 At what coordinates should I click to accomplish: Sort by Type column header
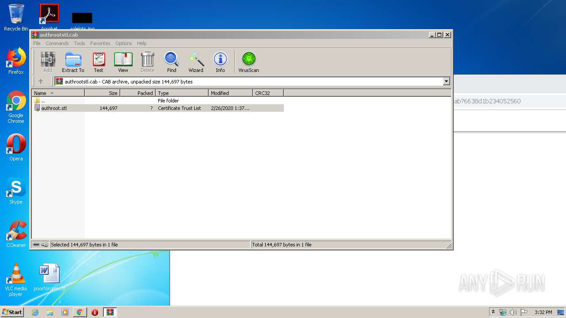182,93
